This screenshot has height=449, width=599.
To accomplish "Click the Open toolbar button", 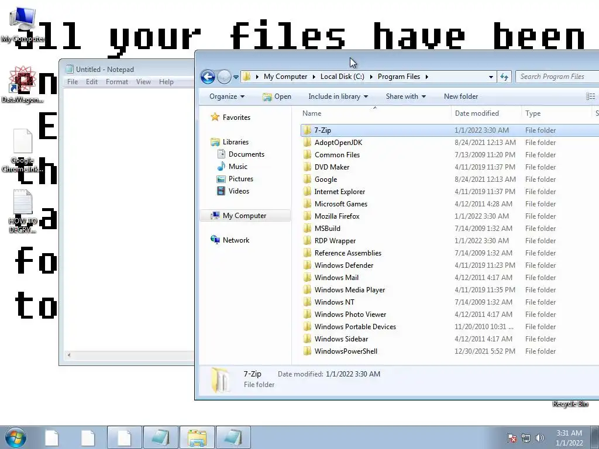I will 277,96.
